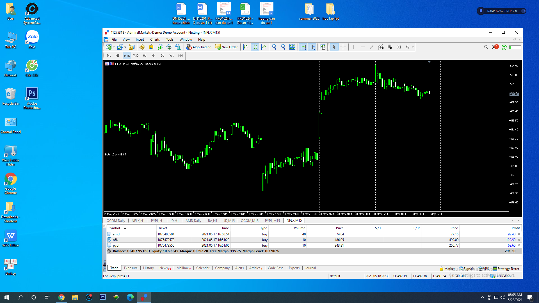The width and height of the screenshot is (539, 303).
Task: Expand the objects list dropdown arrow
Action: tap(413, 47)
